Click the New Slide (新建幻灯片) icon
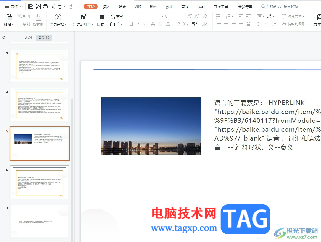This screenshot has height=242, width=321. tap(83, 17)
